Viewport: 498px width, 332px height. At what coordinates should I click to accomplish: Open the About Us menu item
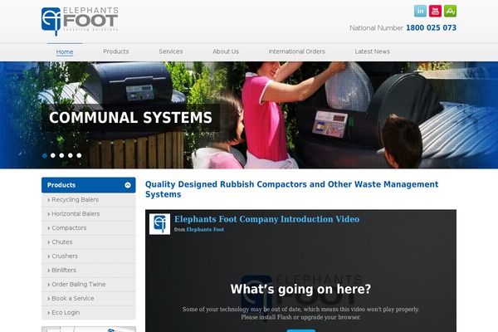pyautogui.click(x=226, y=51)
